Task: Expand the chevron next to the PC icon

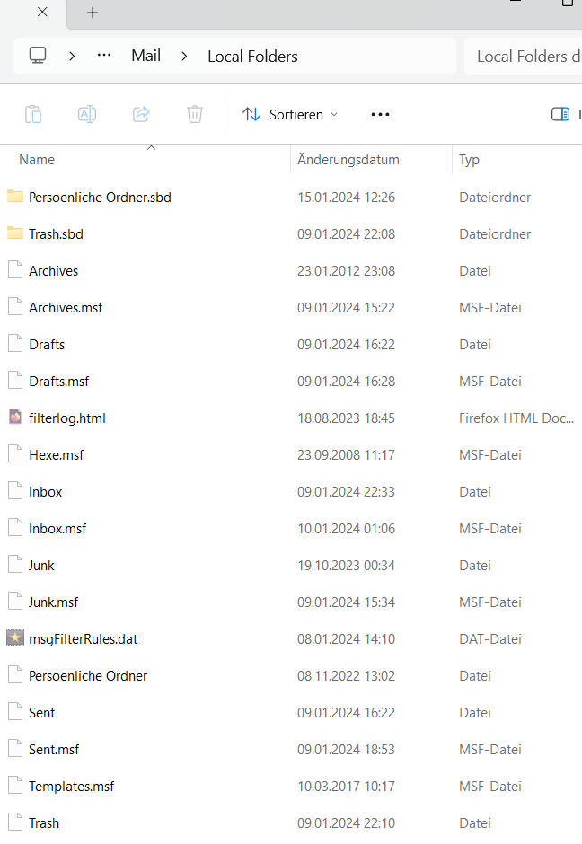Action: click(x=72, y=56)
